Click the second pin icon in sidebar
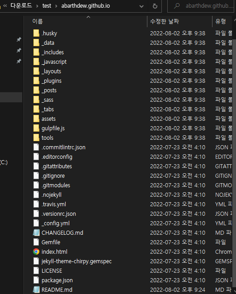The image size is (236, 294). [19, 50]
